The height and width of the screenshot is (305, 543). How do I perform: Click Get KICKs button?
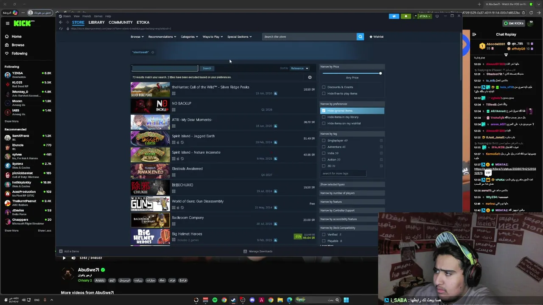click(513, 23)
